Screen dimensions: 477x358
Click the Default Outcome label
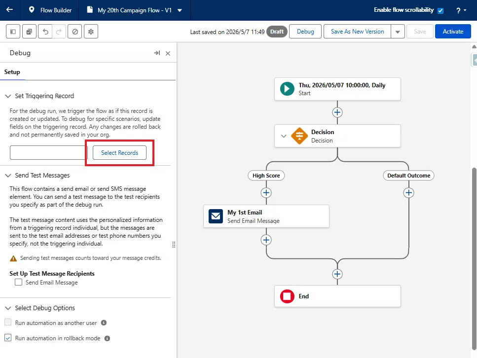pyautogui.click(x=408, y=176)
